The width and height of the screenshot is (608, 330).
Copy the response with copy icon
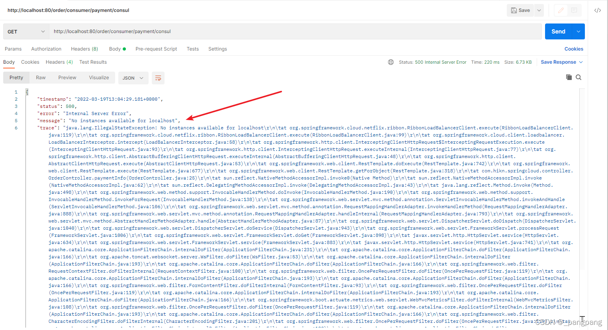point(569,77)
